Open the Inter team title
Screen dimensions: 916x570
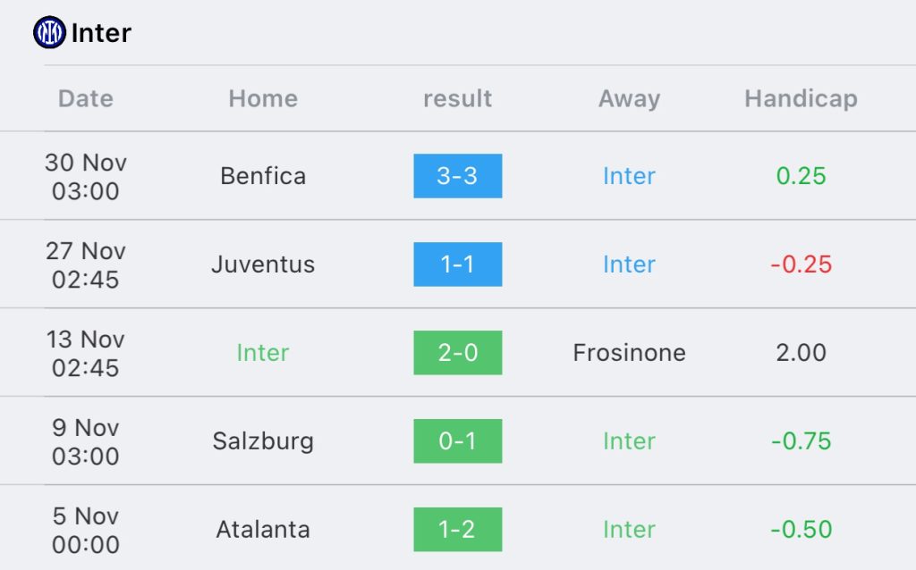point(101,33)
